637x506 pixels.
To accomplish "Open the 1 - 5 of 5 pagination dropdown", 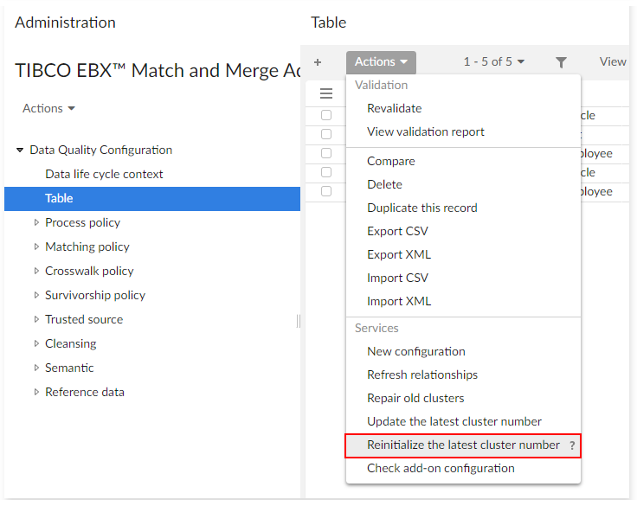I will 494,62.
